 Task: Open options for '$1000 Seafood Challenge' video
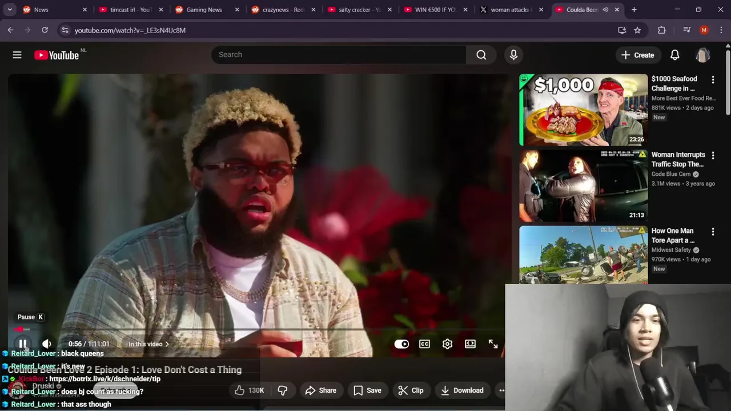(x=713, y=79)
